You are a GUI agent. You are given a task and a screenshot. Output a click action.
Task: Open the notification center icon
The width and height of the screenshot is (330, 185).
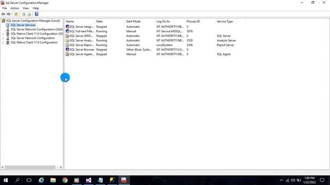tap(322, 180)
